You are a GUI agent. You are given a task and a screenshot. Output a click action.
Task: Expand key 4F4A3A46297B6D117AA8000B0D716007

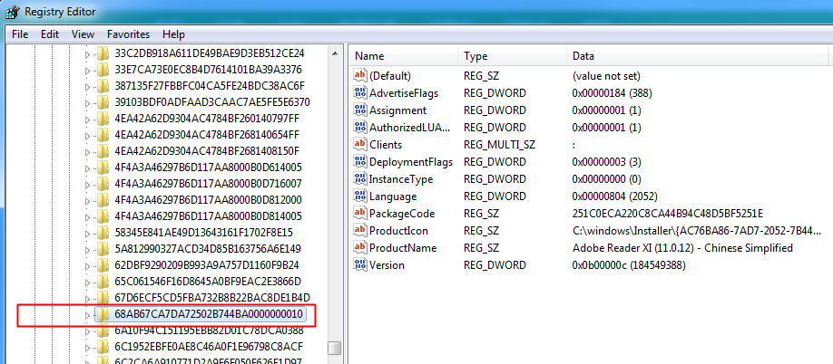tap(88, 184)
